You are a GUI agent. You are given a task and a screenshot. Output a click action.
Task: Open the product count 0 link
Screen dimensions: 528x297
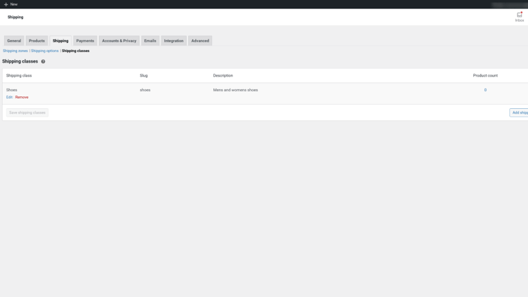(x=485, y=90)
